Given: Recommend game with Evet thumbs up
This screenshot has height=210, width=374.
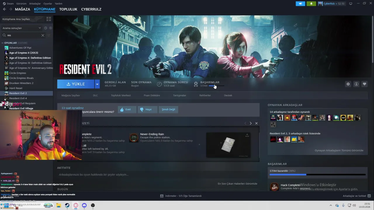Looking at the screenshot, I should point(127,109).
